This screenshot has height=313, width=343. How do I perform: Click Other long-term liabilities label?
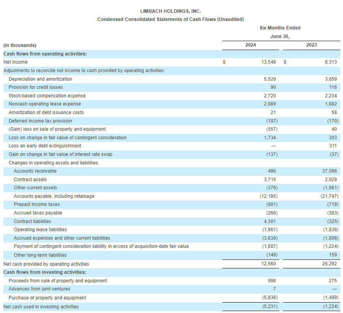pos(40,255)
